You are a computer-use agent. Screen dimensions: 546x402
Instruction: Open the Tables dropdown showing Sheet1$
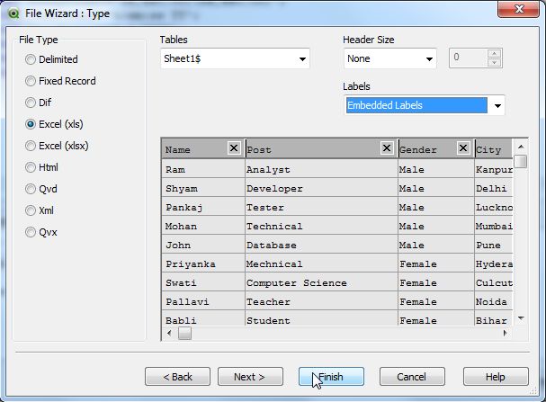coord(235,58)
